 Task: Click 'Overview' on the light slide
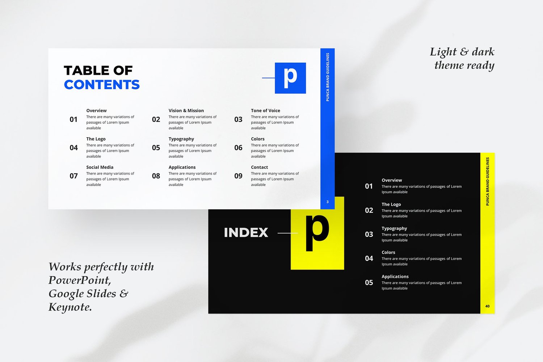coord(96,111)
